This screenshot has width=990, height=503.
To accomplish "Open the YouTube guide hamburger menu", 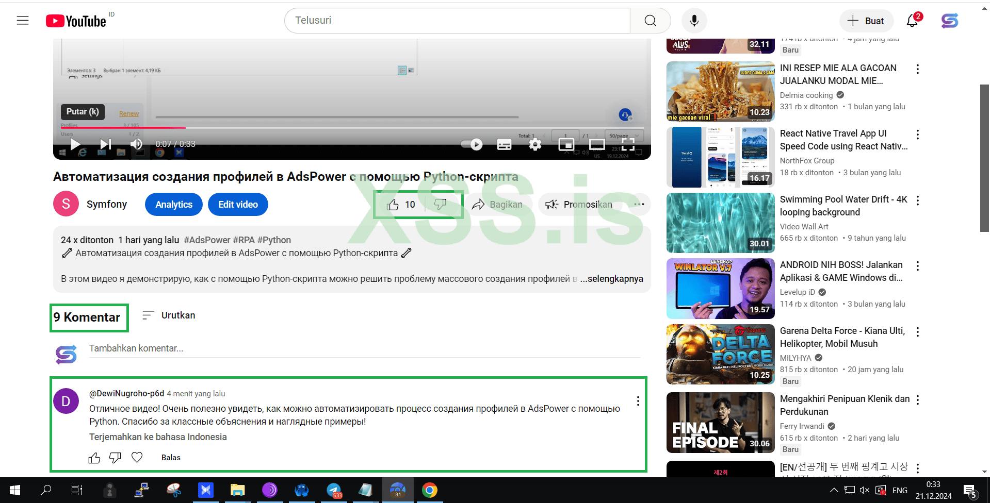I will (23, 21).
